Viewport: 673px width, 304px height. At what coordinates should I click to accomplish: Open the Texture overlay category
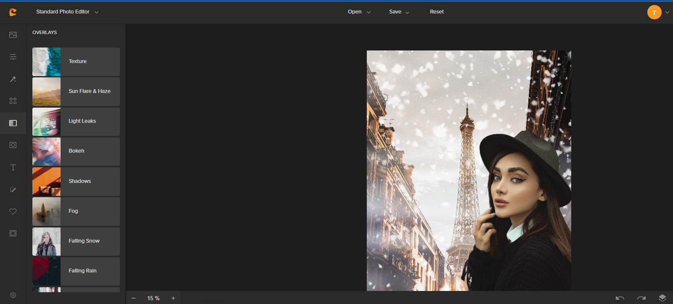(x=76, y=62)
